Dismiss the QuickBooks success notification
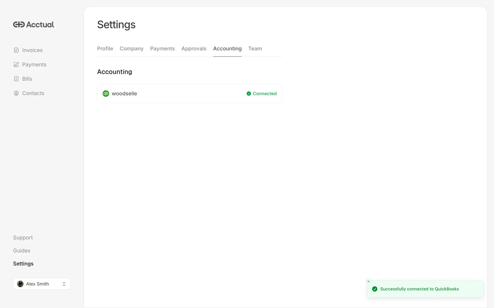This screenshot has width=494, height=308. pos(368,282)
